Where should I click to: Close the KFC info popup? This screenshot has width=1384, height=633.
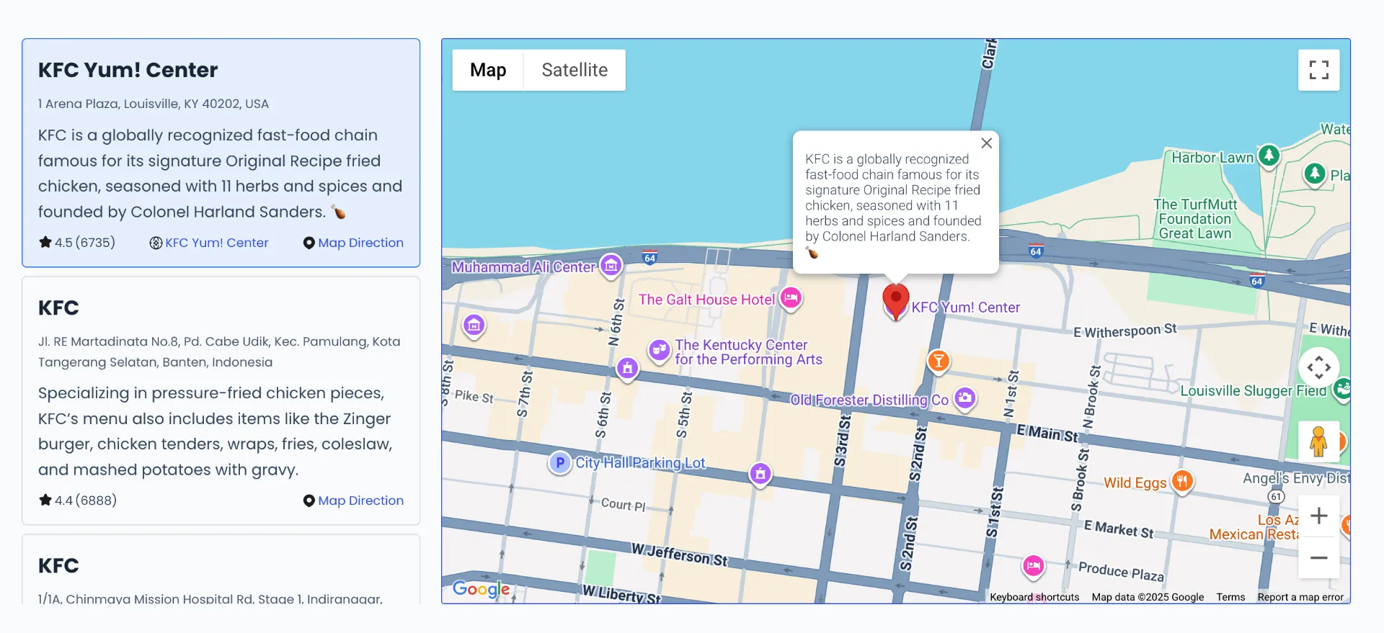(986, 143)
